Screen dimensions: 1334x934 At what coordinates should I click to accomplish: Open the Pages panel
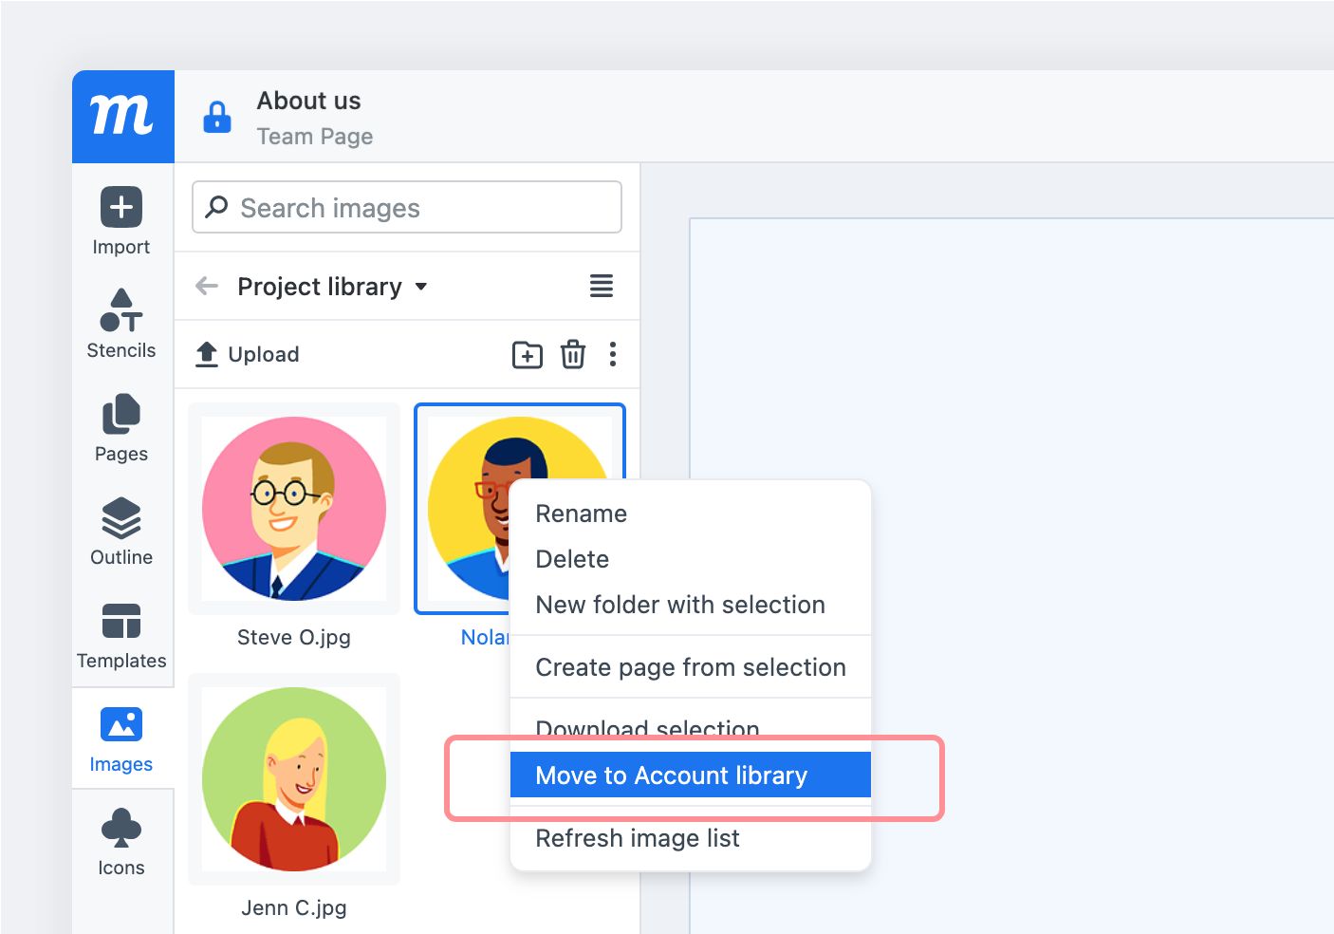[x=121, y=427]
